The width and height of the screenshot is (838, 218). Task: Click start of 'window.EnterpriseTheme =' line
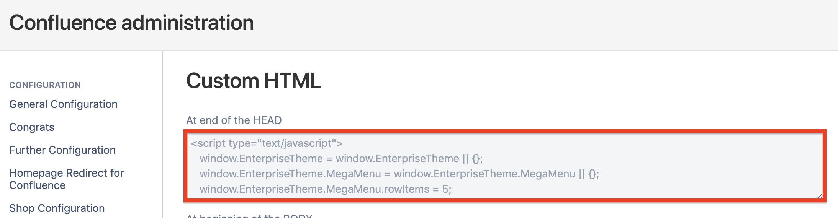[x=200, y=159]
